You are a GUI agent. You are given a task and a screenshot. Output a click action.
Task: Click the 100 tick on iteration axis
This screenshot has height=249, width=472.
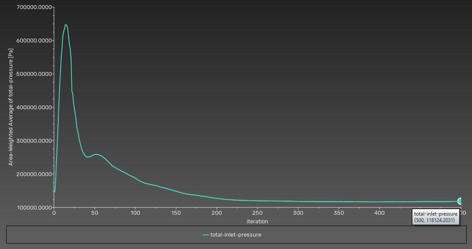click(x=135, y=213)
